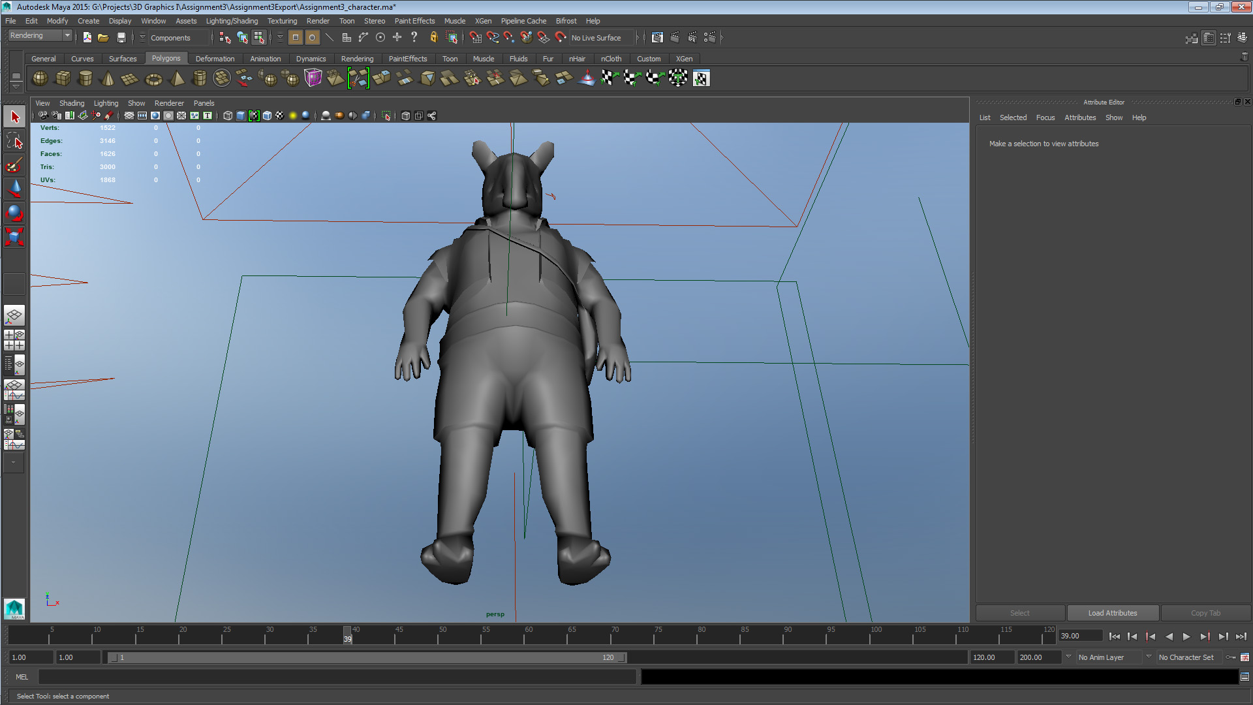Expand the No Character Set dropdown
The width and height of the screenshot is (1253, 705).
[x=1188, y=657]
